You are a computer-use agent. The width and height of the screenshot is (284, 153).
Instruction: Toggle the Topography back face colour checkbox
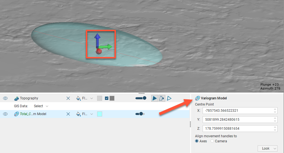[107, 98]
